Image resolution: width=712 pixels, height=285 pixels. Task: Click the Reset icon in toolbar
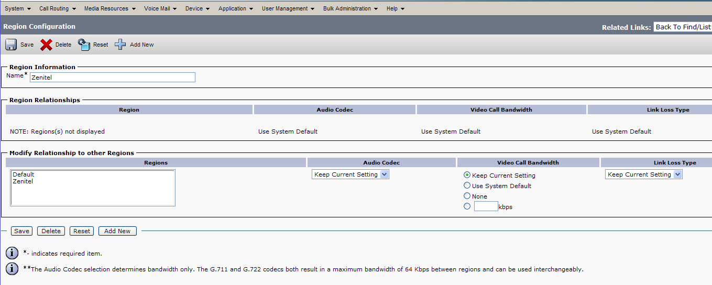(84, 45)
